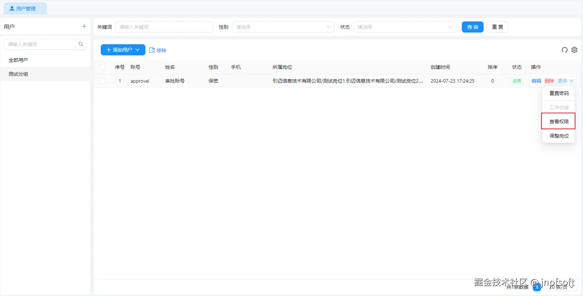Open the 状态 select dropdown
Screen dimensions: 583x296
(405, 27)
